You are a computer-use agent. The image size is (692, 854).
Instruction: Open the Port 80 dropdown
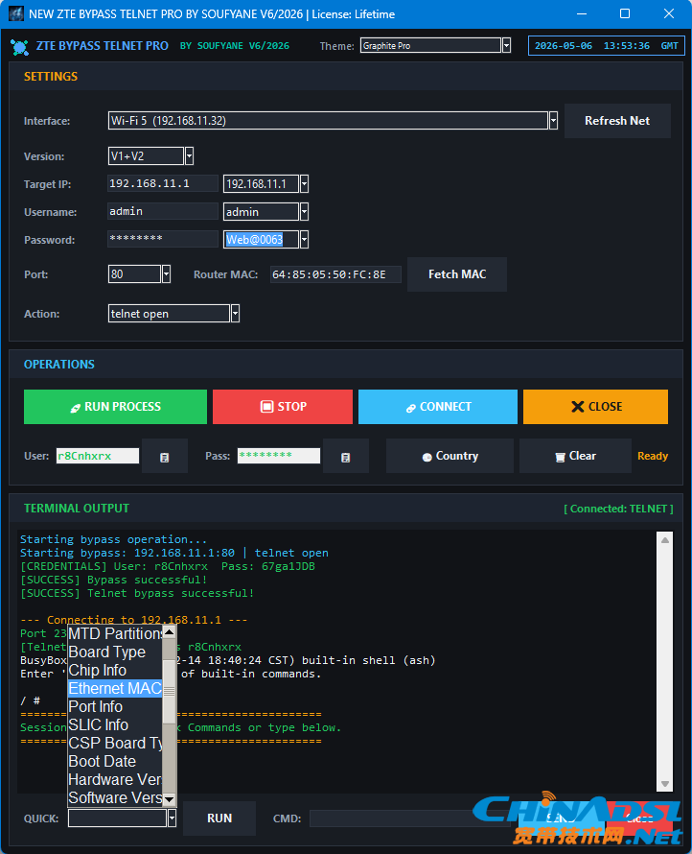[167, 274]
